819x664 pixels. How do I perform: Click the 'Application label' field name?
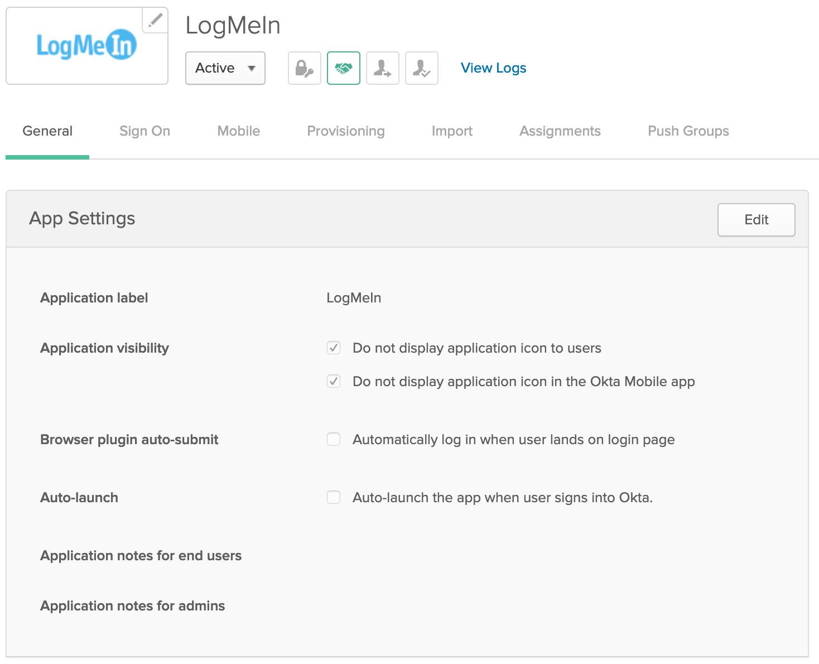tap(94, 298)
